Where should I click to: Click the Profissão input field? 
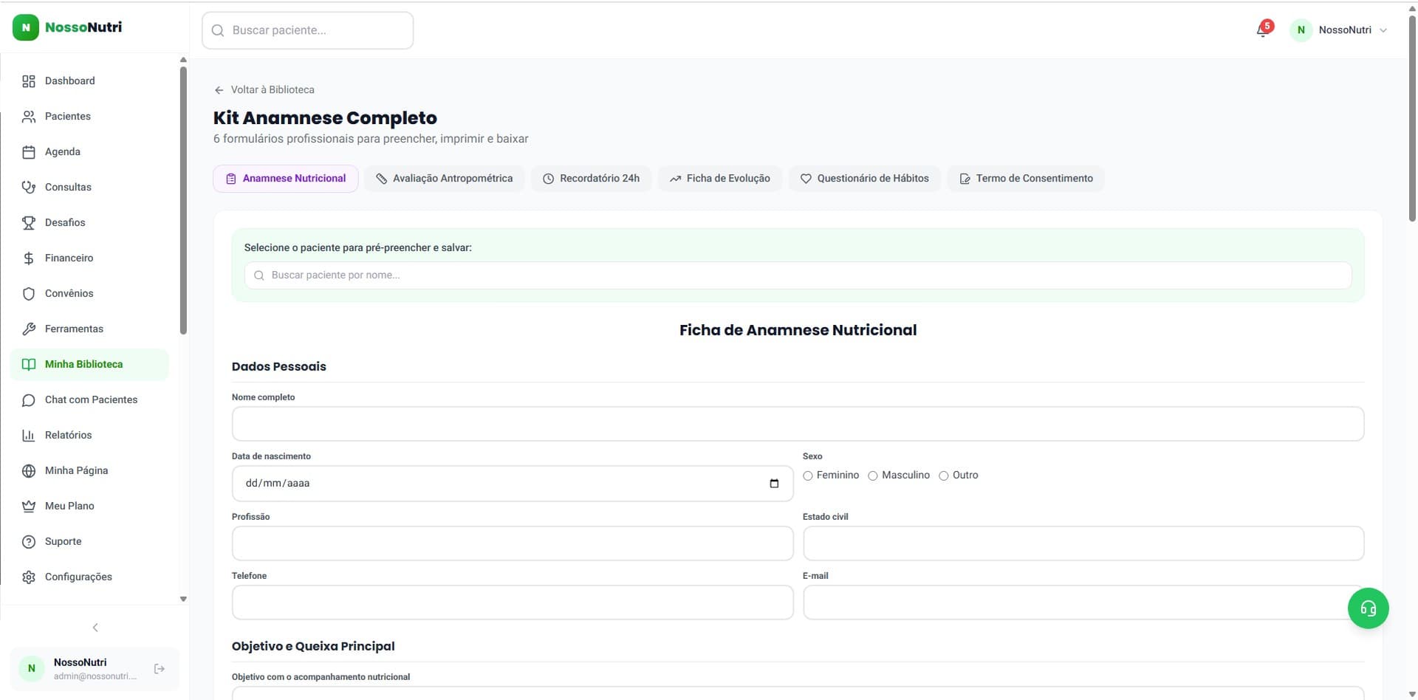[513, 544]
